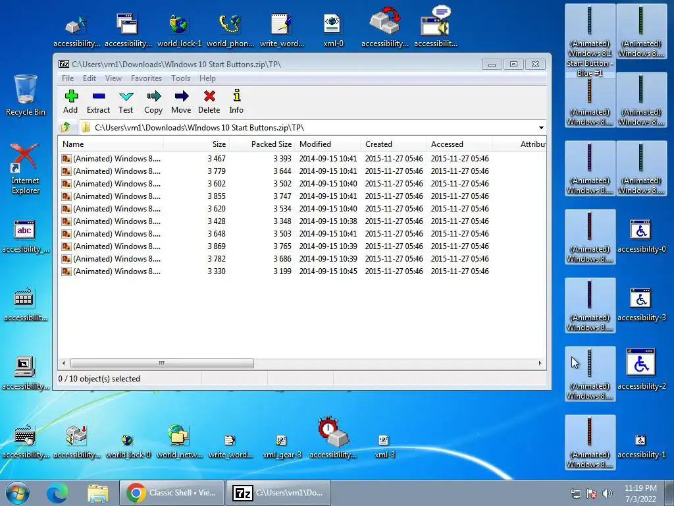Click the 7-Zip taskbar button
The width and height of the screenshot is (674, 506).
click(x=278, y=493)
